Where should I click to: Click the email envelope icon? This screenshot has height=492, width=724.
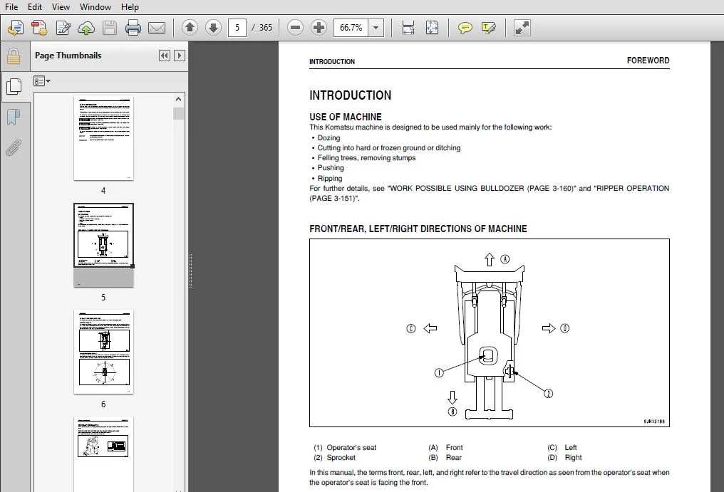tap(157, 28)
